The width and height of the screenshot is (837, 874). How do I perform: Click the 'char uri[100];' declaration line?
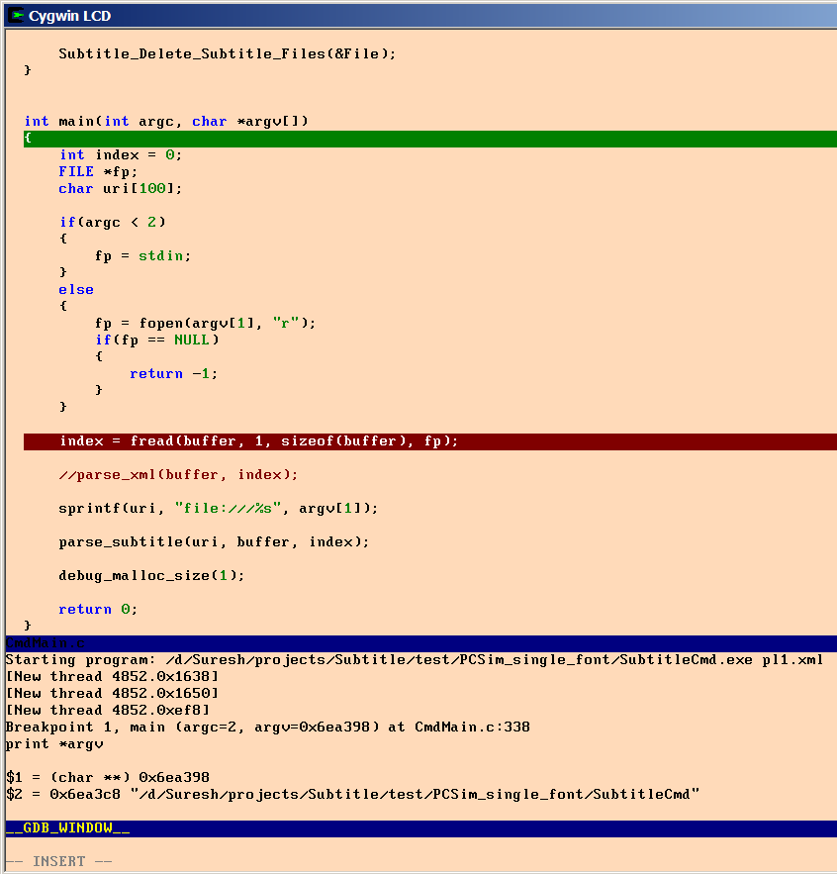121,188
